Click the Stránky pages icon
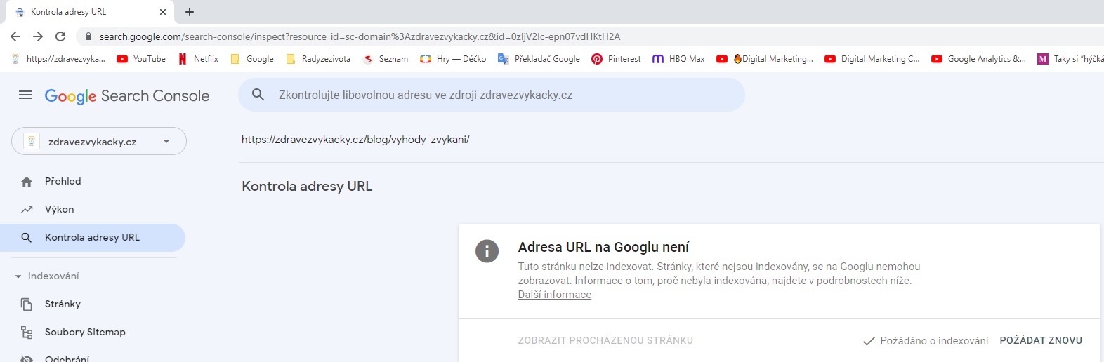Viewport: 1104px width, 362px height. pos(27,304)
